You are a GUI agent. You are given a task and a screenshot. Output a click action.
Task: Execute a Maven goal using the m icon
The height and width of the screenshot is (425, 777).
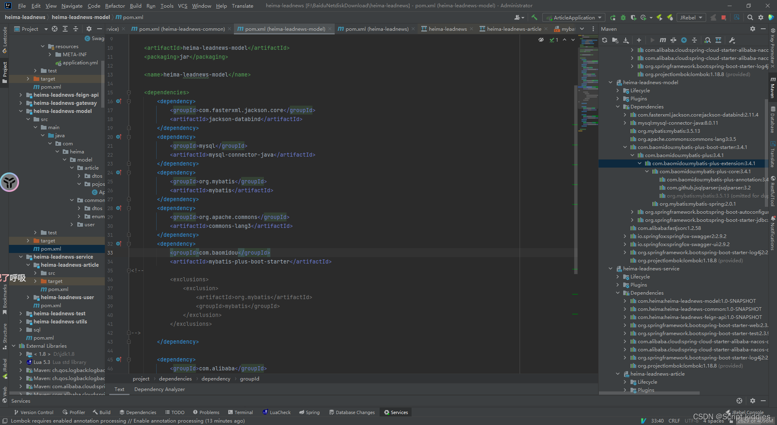point(663,40)
